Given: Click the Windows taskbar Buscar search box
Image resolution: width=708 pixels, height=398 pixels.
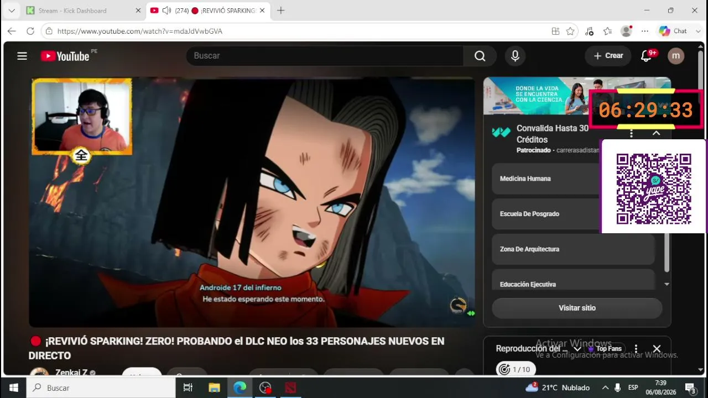Looking at the screenshot, I should coord(101,387).
